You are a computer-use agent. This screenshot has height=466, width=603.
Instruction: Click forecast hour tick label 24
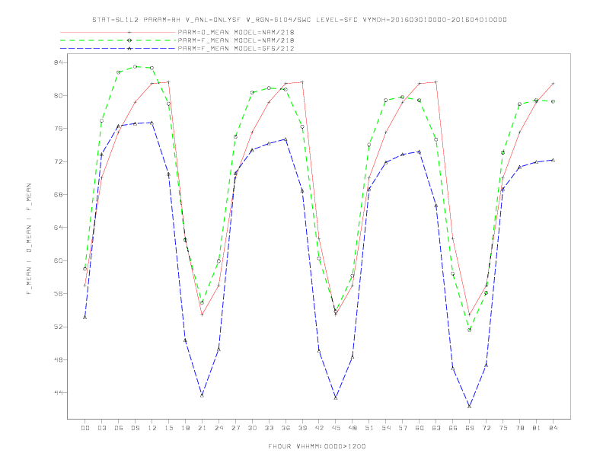[219, 428]
